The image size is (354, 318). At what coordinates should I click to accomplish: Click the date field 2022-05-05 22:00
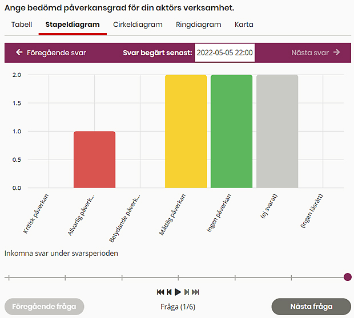pos(224,52)
